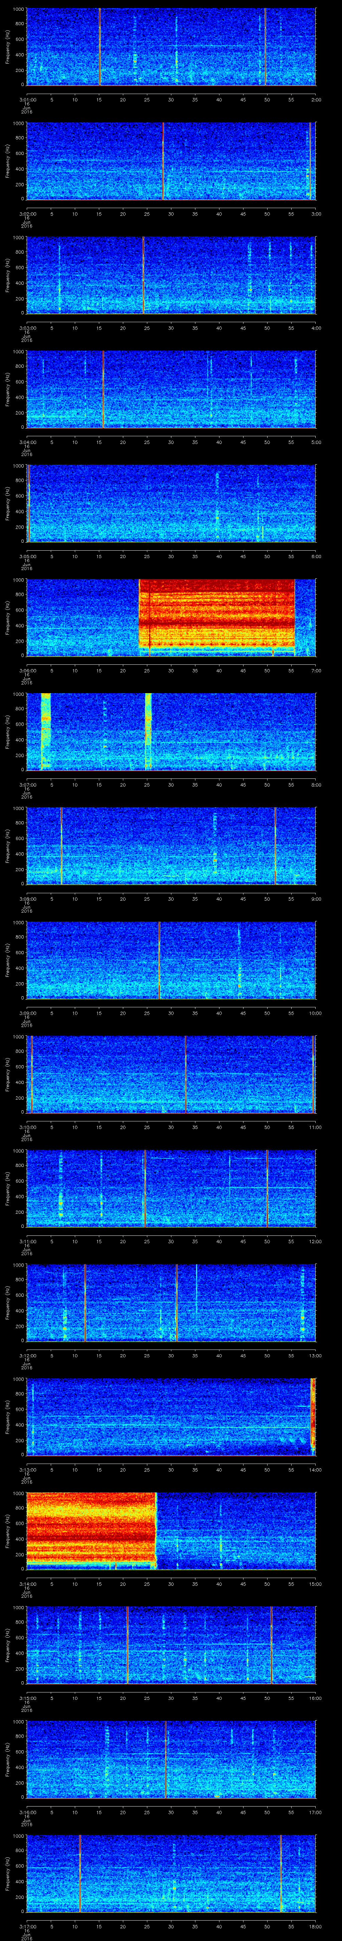Pick the spectrogram panel starting at 3:04:00
The height and width of the screenshot is (1941, 342).
[x=171, y=389]
